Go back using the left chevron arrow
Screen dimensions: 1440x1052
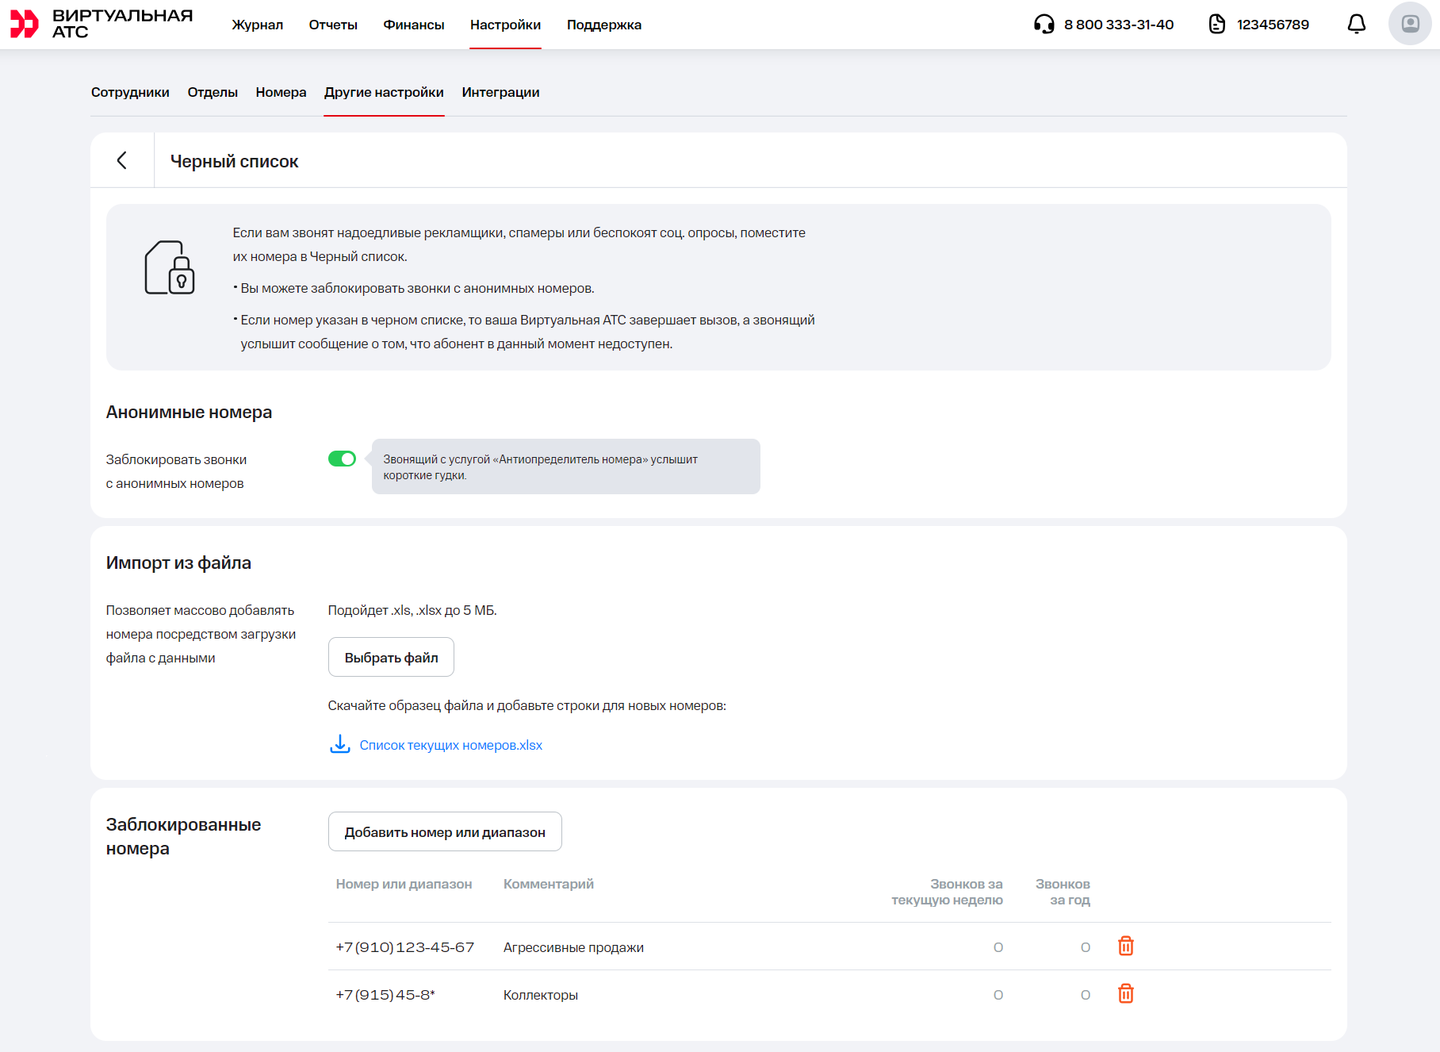pos(122,161)
